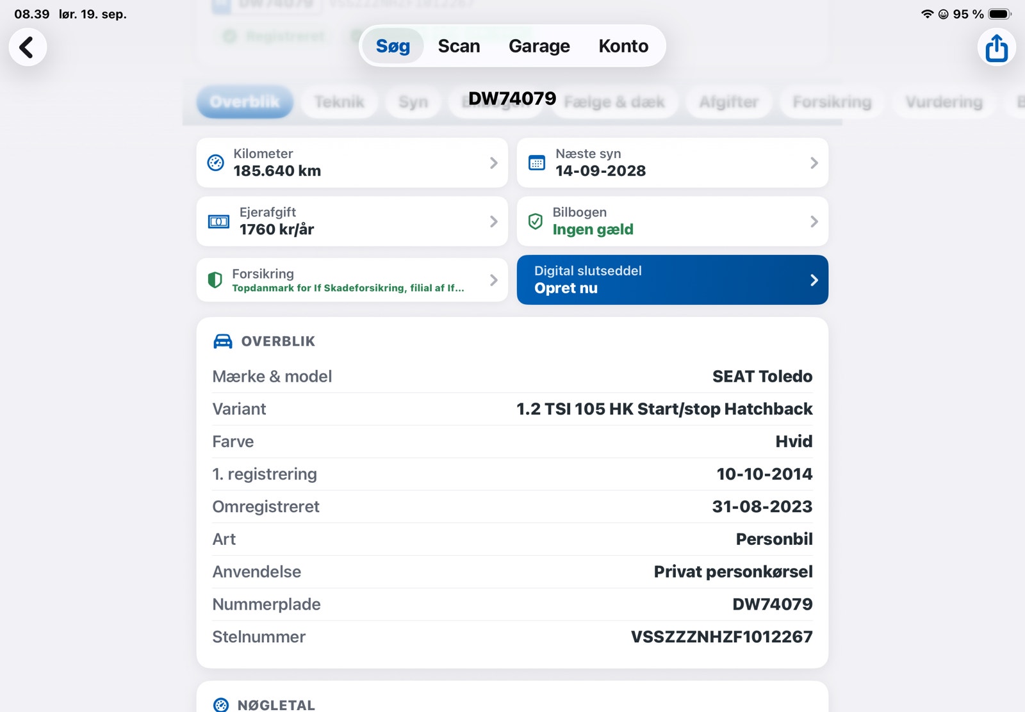Expand the Ejerafgift card chevron
1025x712 pixels.
[x=493, y=222]
